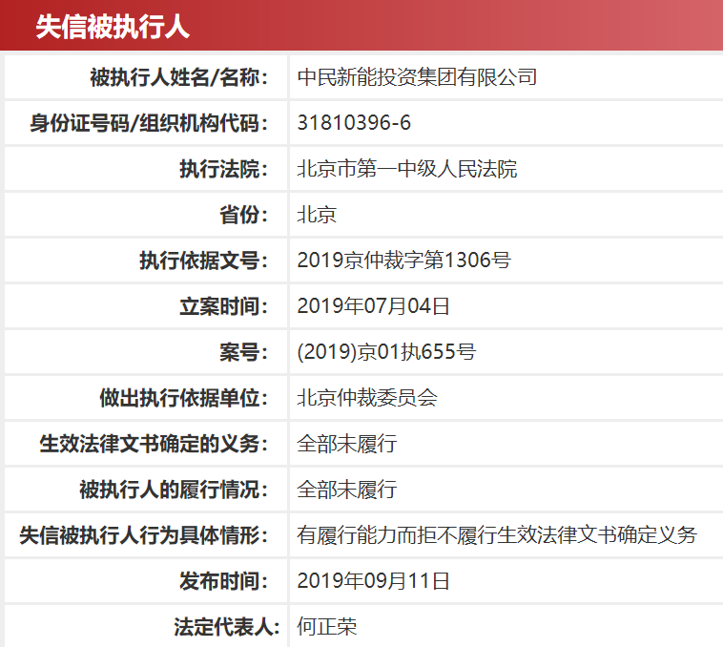Click the 省份 label

click(243, 215)
